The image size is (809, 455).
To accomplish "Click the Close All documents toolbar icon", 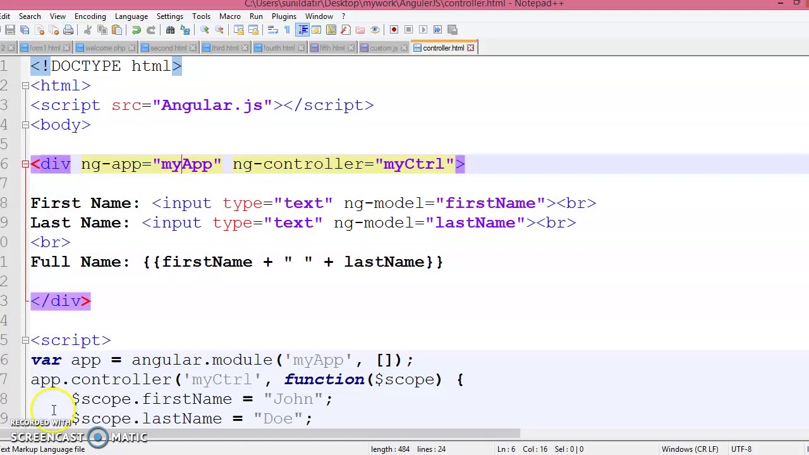I will pyautogui.click(x=54, y=30).
